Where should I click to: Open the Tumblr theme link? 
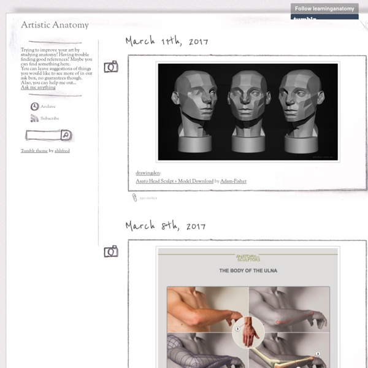tap(34, 151)
